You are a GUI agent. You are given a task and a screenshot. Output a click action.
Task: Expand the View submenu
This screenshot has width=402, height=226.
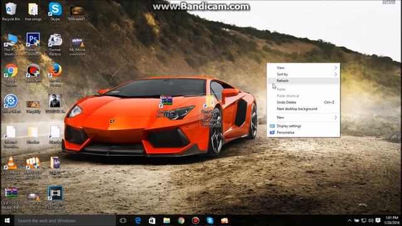click(x=303, y=68)
